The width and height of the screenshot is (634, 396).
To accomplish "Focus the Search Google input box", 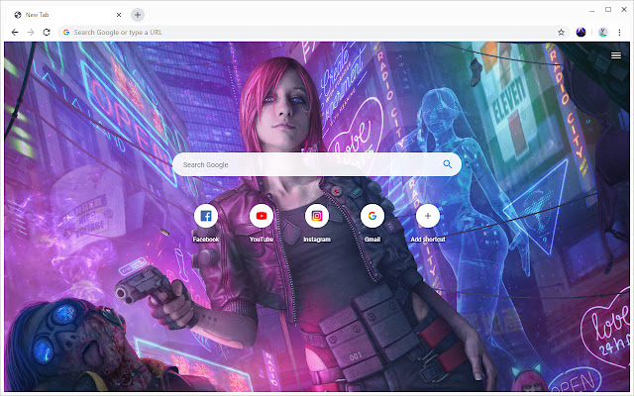I will pos(317,164).
